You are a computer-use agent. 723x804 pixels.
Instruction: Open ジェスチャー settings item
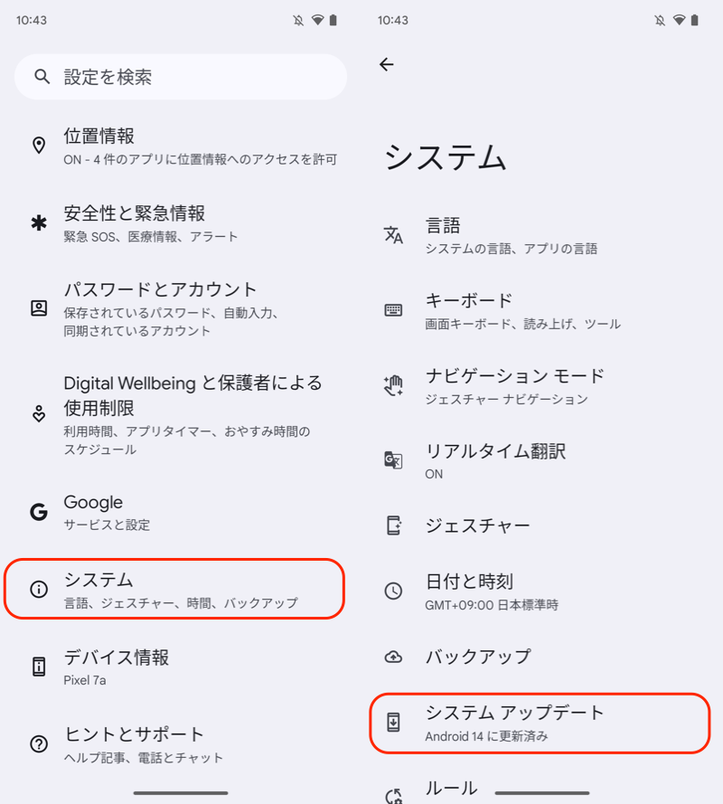[540, 525]
